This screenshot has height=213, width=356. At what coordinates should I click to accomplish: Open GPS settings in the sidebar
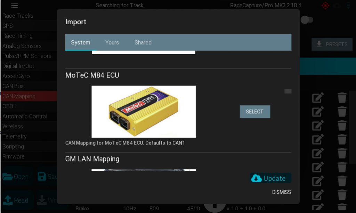pos(29,26)
